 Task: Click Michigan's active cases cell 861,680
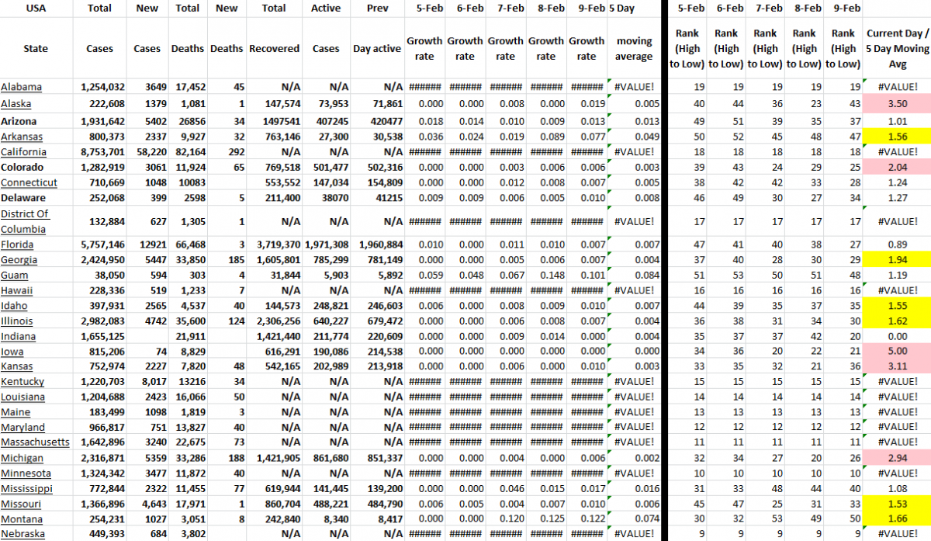point(326,458)
